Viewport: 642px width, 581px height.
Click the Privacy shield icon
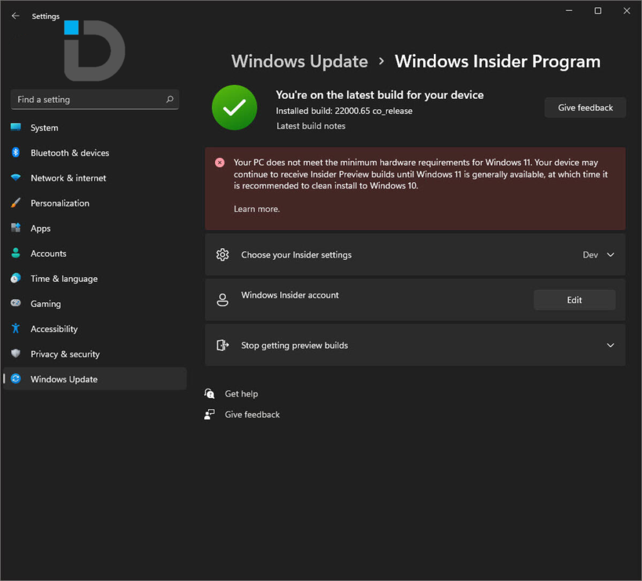pyautogui.click(x=16, y=353)
